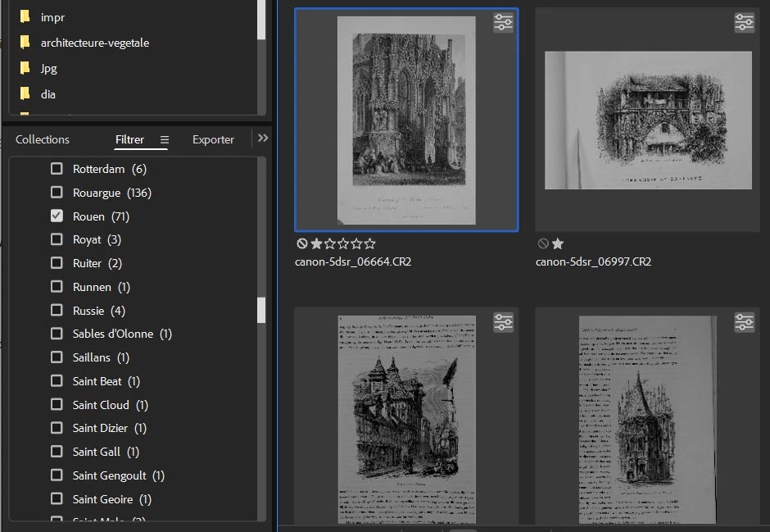Screen dimensions: 770x532
Task: Switch to the Filtrer tab
Action: [129, 139]
